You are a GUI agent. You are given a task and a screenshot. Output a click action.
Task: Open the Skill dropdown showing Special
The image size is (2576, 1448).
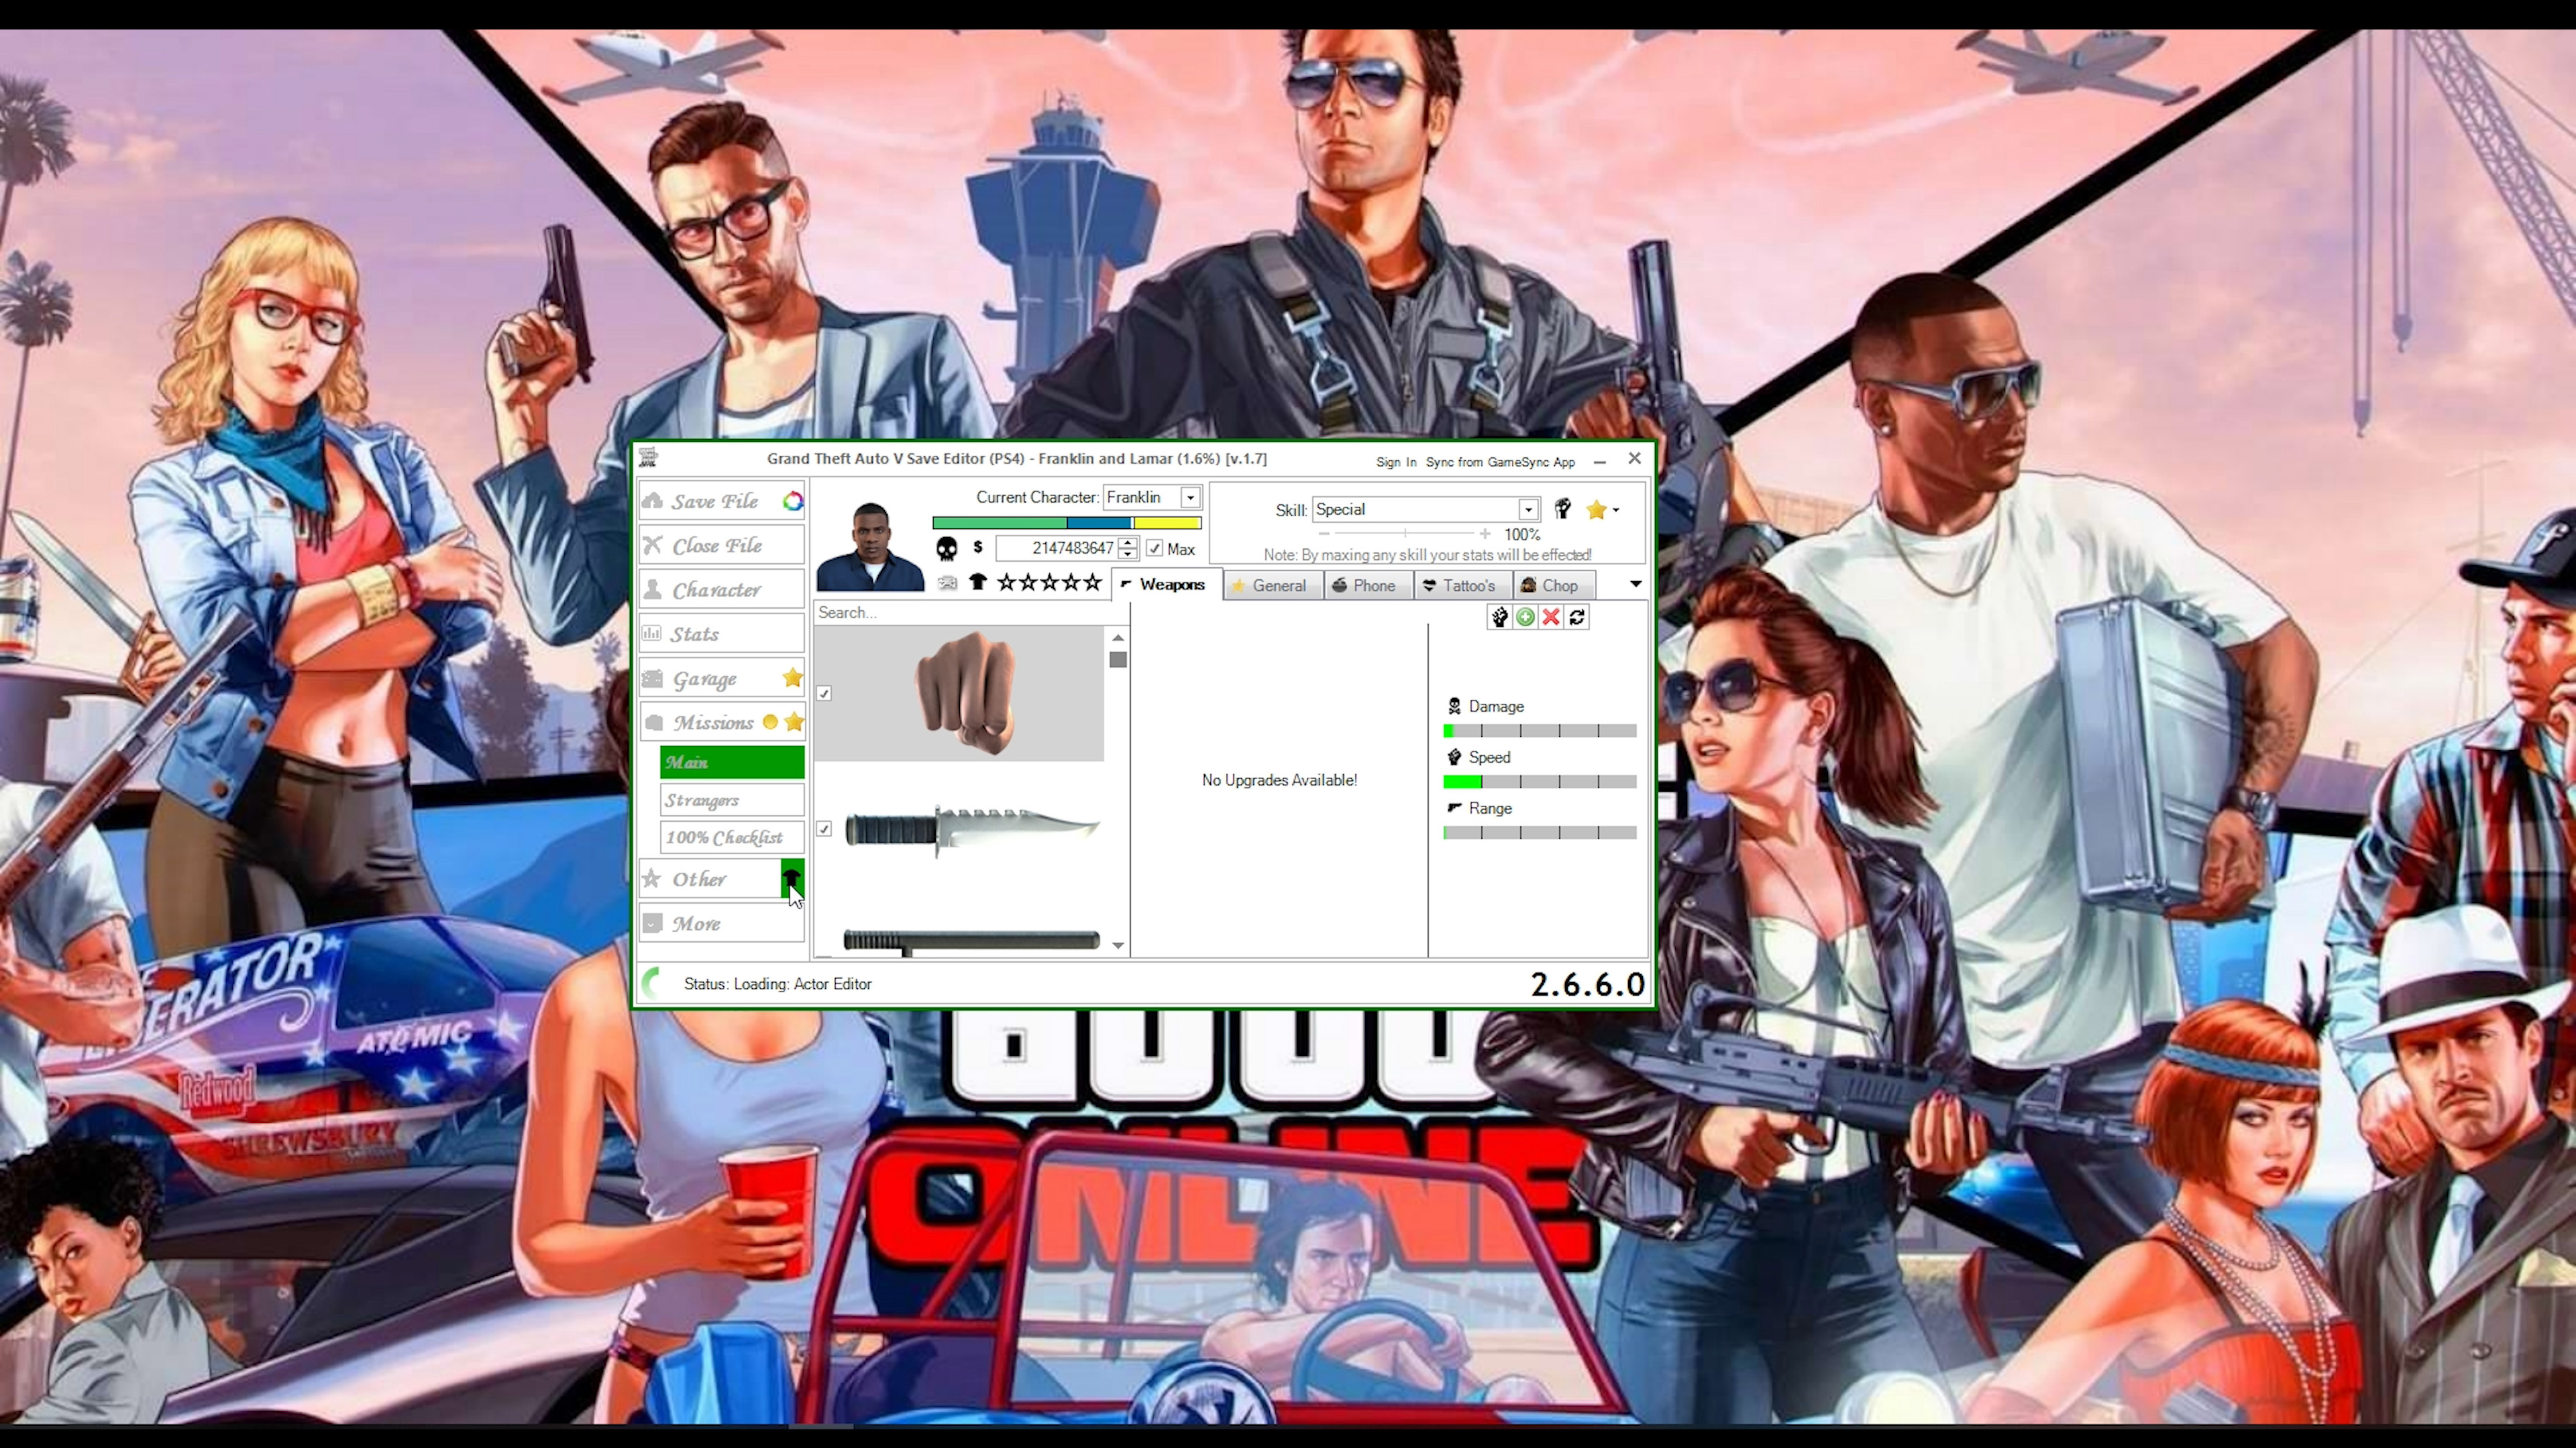(1528, 509)
